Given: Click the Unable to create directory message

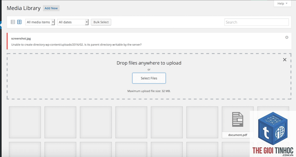Looking at the screenshot, I should pyautogui.click(x=76, y=45).
